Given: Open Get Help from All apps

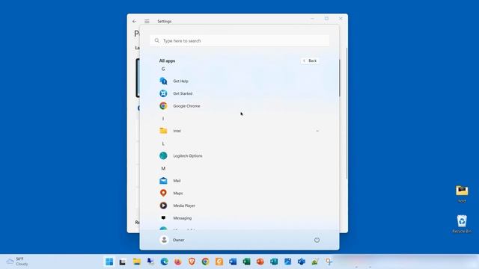Looking at the screenshot, I should coord(239,81).
